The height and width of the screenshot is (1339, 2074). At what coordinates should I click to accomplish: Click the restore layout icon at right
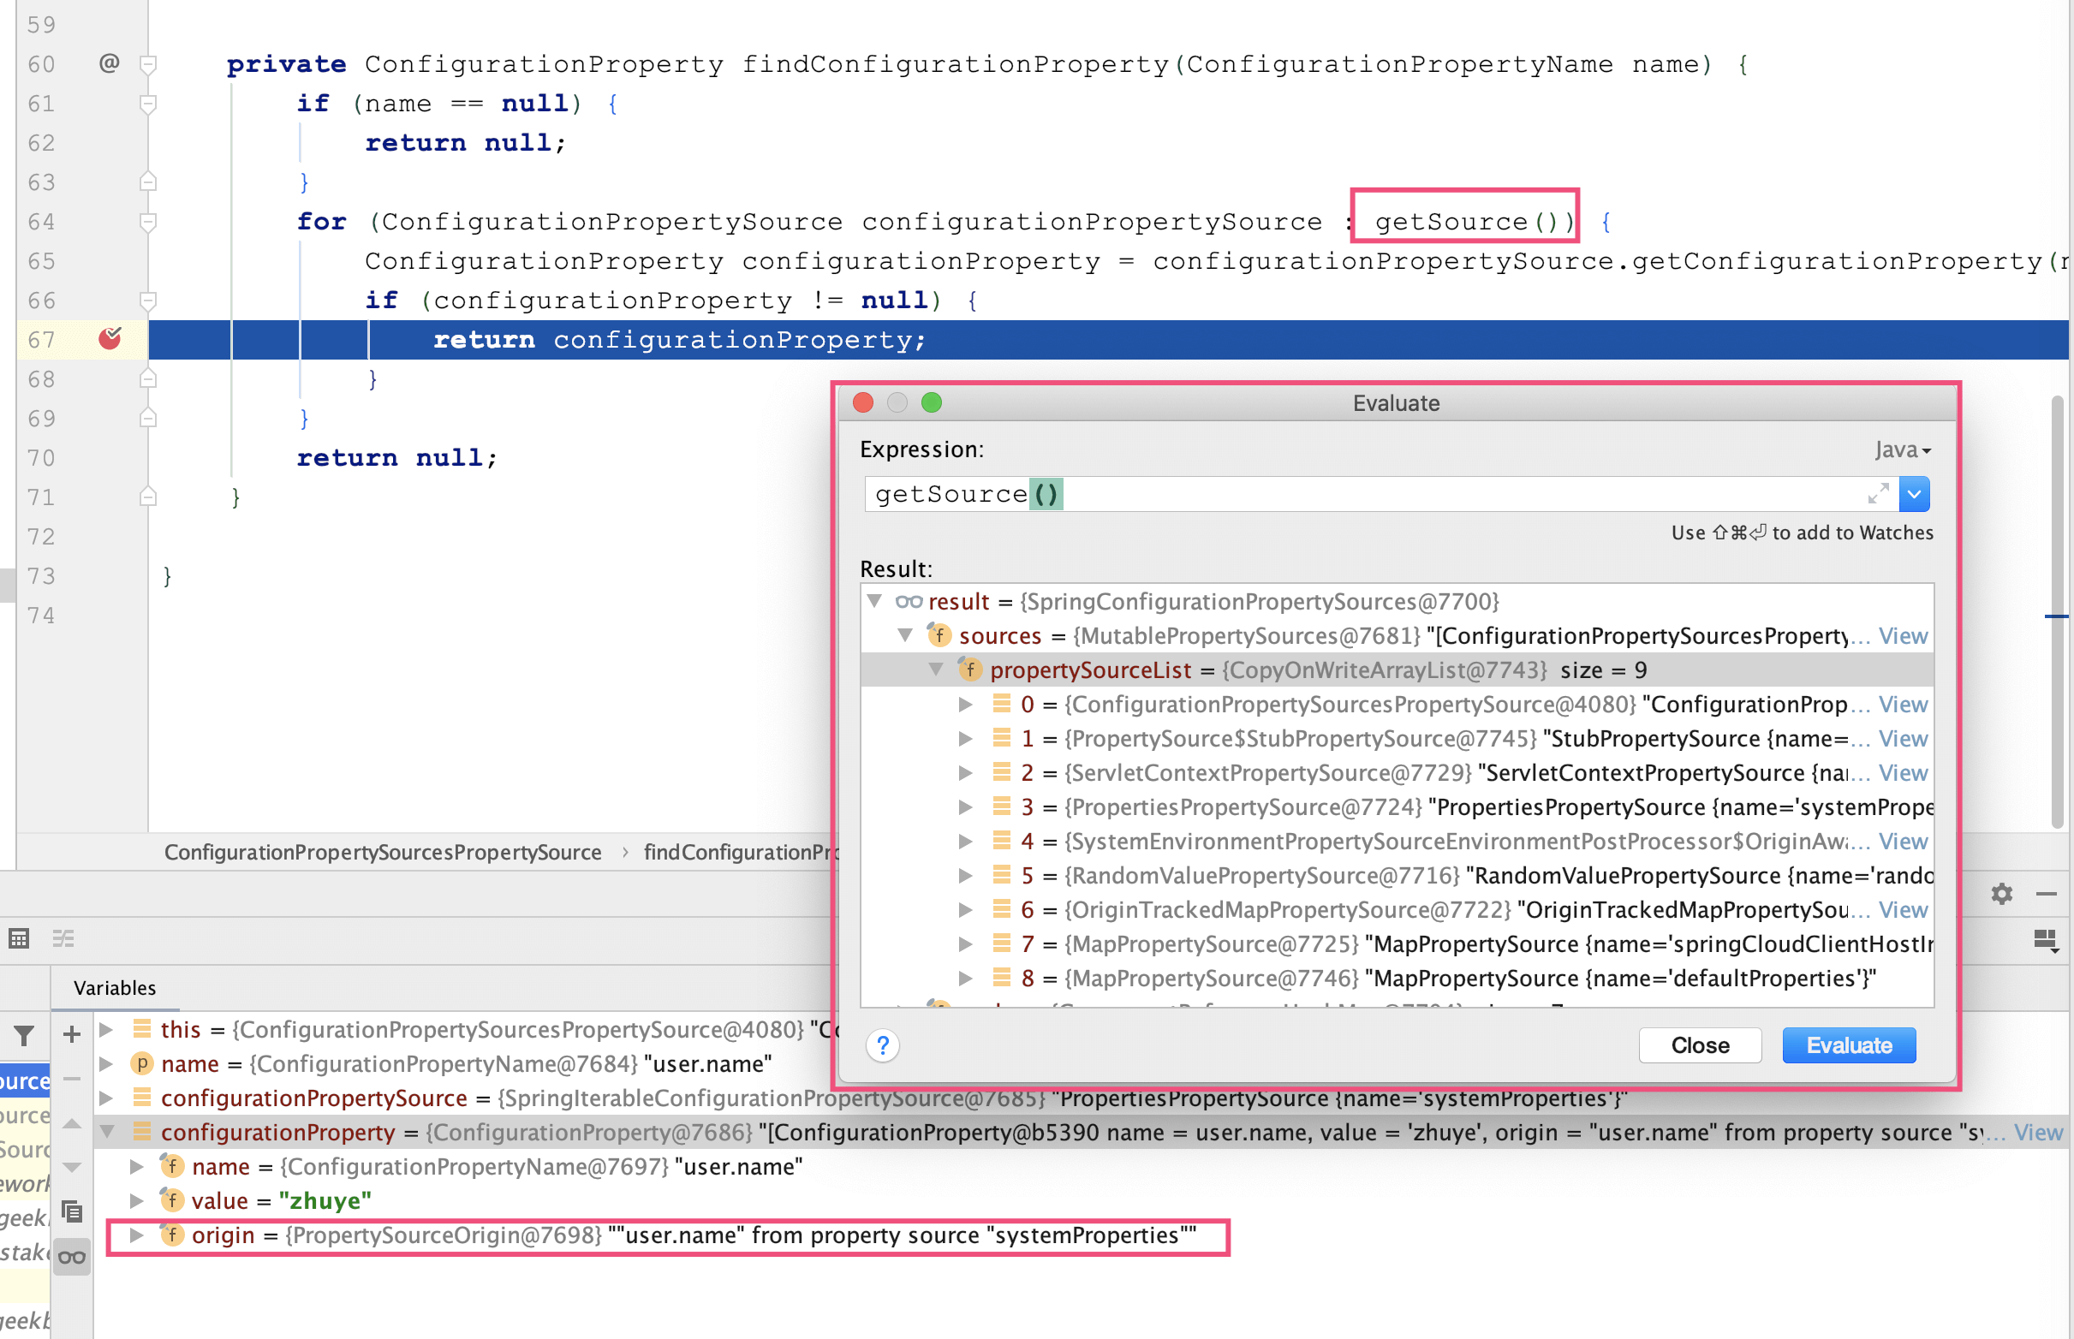pos(2045,941)
